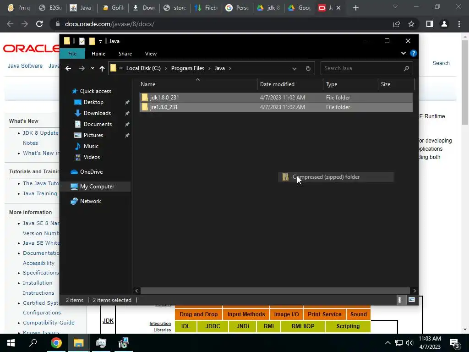Click the Explorer horizontal scrollbar
This screenshot has width=469, height=352.
275,291
